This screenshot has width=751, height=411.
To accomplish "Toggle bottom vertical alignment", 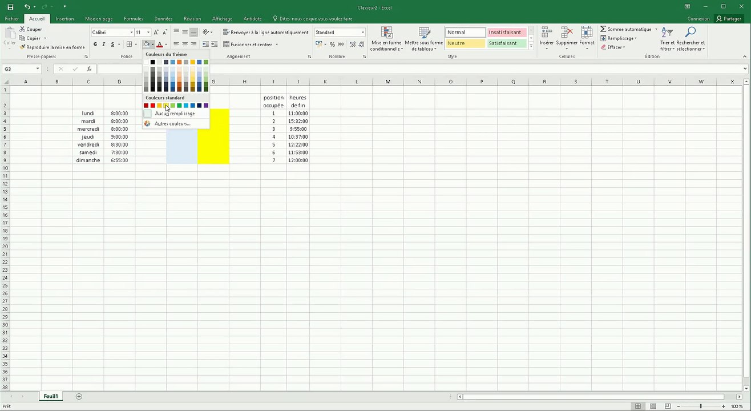I will [193, 32].
